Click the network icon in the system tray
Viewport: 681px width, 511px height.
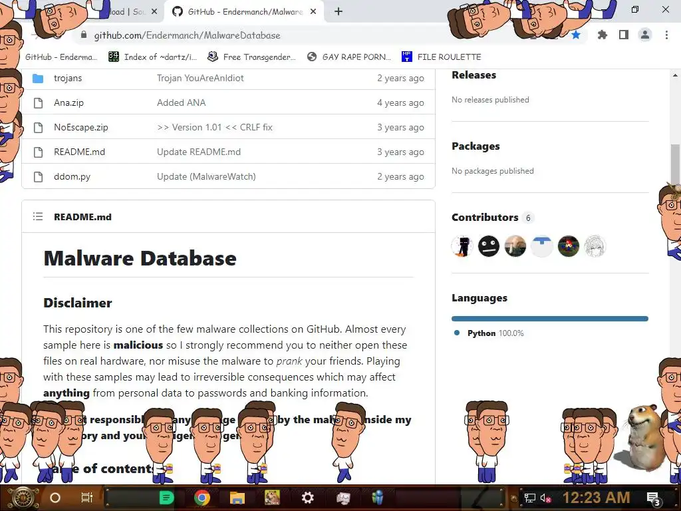(530, 498)
